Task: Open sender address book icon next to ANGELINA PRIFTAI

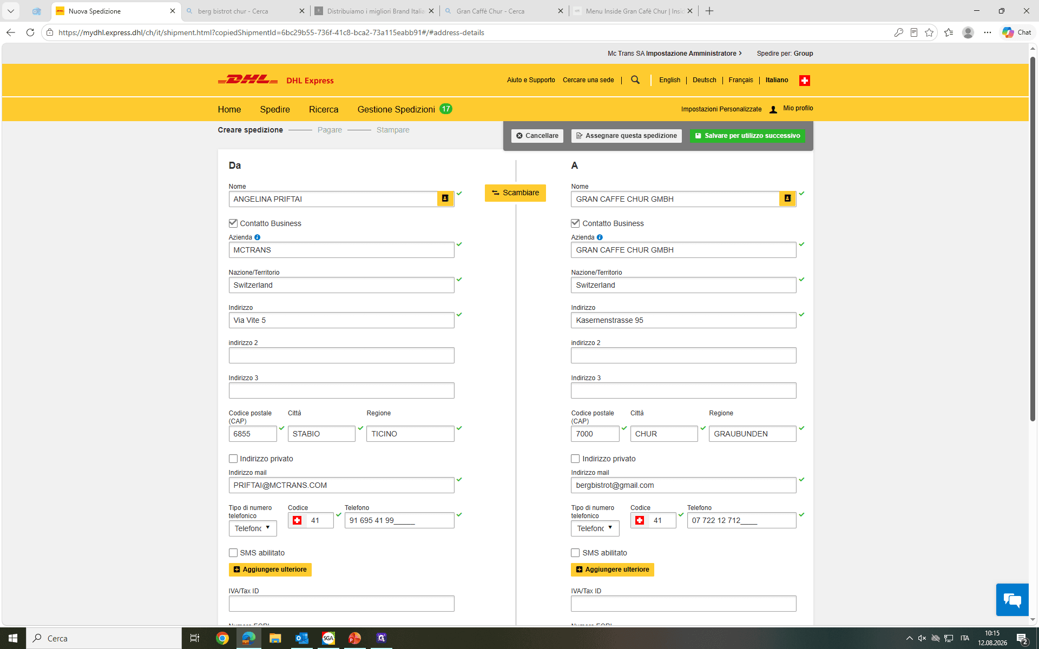Action: pyautogui.click(x=445, y=199)
